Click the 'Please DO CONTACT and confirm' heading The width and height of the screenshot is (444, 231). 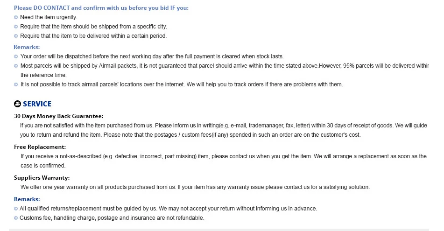101,8
